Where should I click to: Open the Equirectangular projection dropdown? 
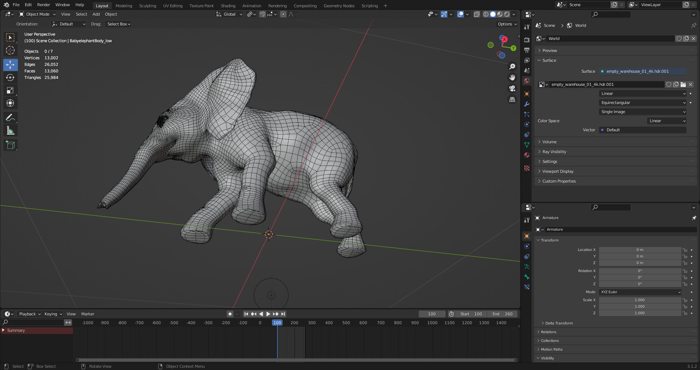(x=642, y=102)
